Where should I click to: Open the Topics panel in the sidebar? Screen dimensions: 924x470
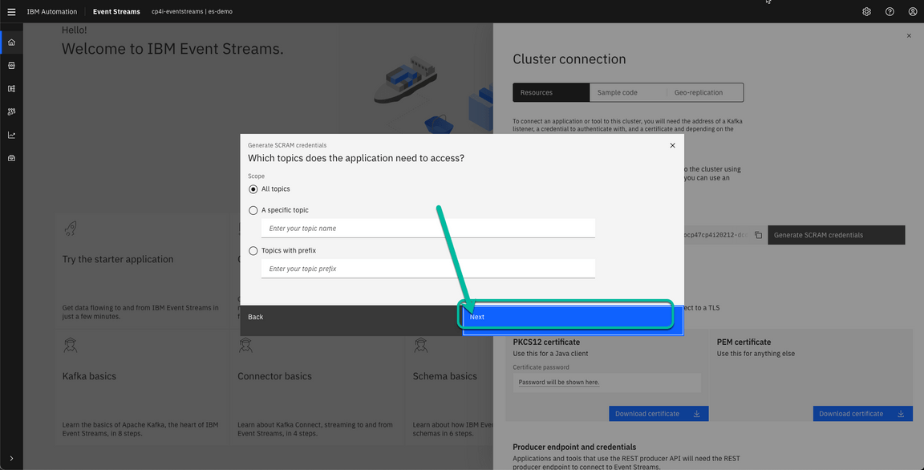click(x=11, y=65)
